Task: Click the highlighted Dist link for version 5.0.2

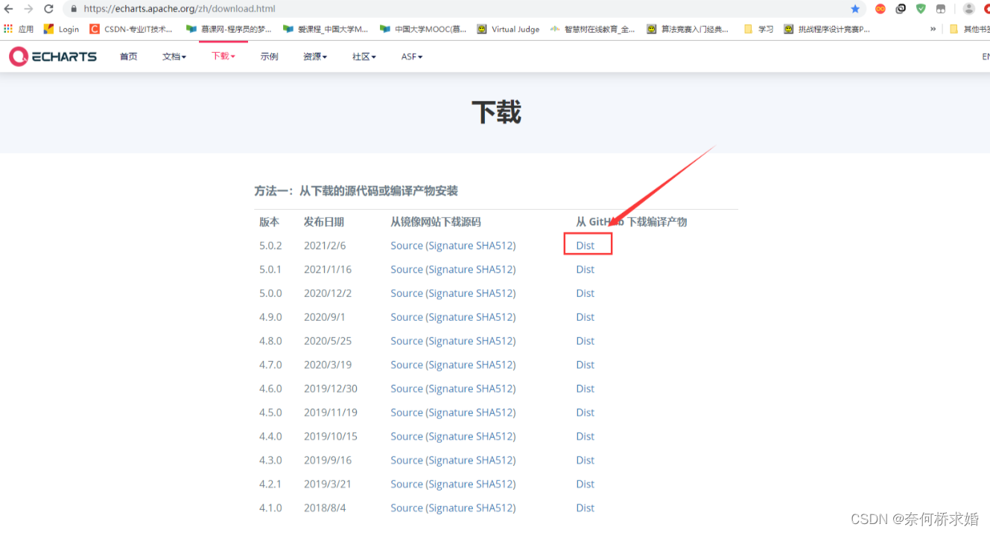Action: 585,245
